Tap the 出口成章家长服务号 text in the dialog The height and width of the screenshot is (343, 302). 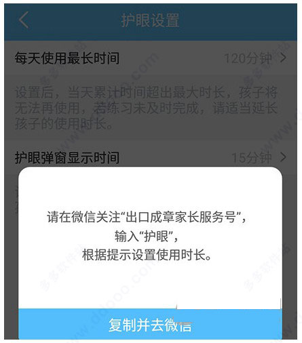tap(181, 217)
